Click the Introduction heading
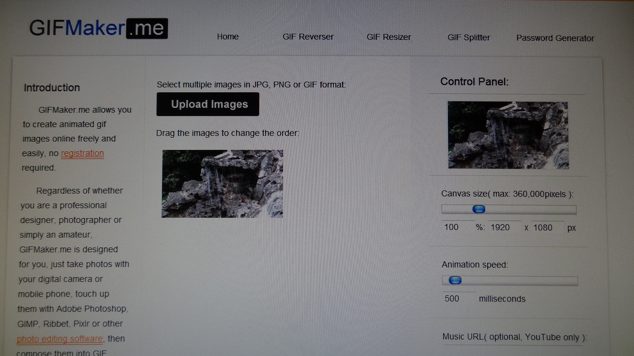634x356 pixels. click(52, 88)
